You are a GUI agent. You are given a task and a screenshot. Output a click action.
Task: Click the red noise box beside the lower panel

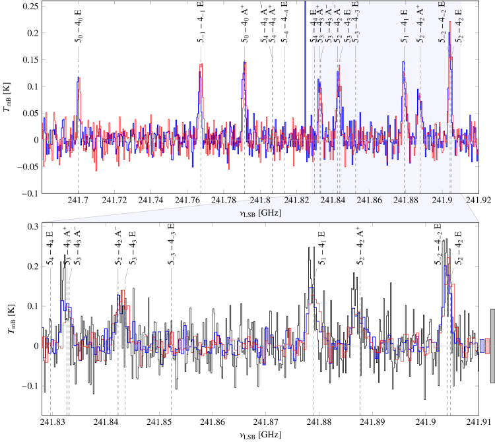click(x=488, y=346)
